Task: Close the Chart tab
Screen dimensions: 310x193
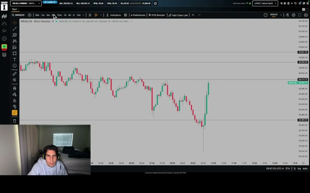Action: [18, 9]
